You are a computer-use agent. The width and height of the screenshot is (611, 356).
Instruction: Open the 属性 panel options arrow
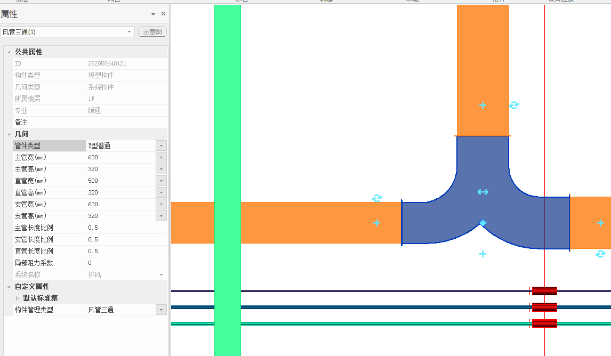tap(153, 14)
